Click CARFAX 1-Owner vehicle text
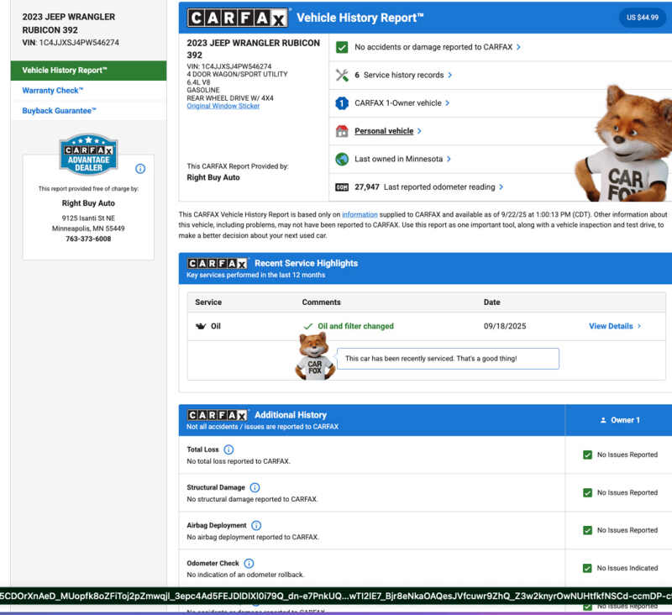The height and width of the screenshot is (615, 672). coord(397,103)
